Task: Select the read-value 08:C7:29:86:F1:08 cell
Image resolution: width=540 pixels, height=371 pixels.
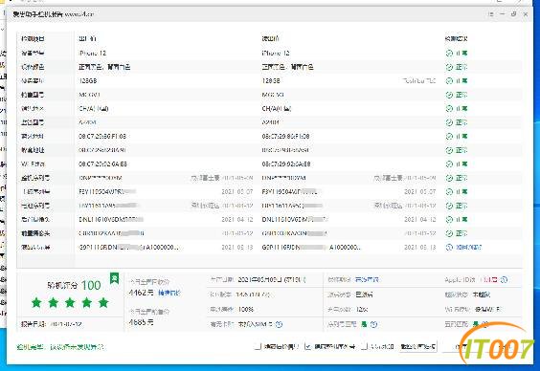Action: [x=286, y=136]
